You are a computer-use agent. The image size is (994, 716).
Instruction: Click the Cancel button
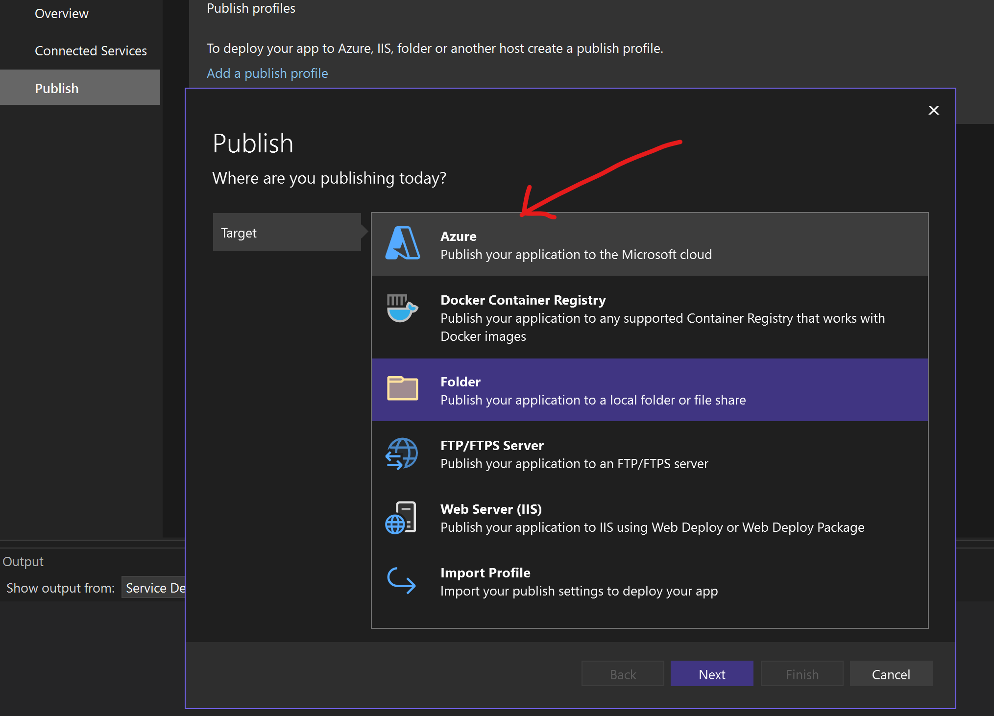coord(891,674)
